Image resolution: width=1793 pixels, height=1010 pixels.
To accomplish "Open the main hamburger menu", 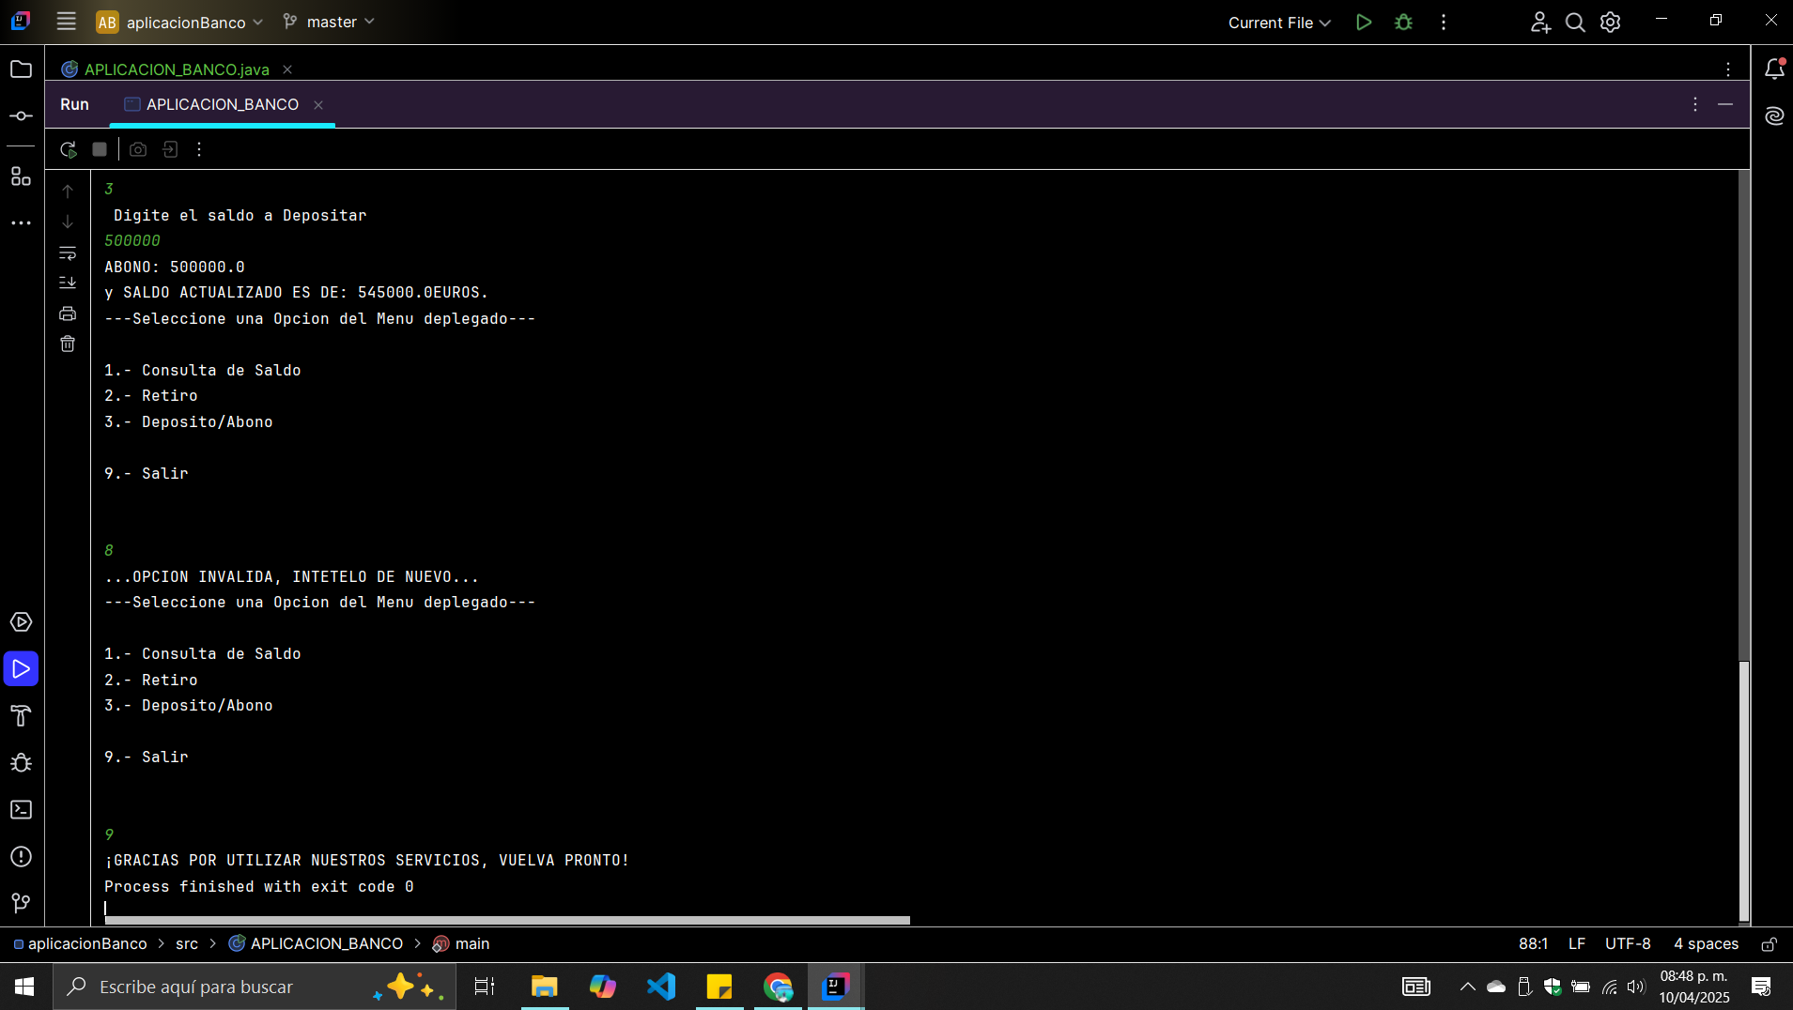I will (x=66, y=22).
